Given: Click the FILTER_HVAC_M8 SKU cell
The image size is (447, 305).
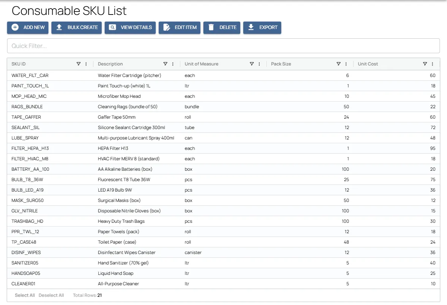Looking at the screenshot, I should [50, 159].
